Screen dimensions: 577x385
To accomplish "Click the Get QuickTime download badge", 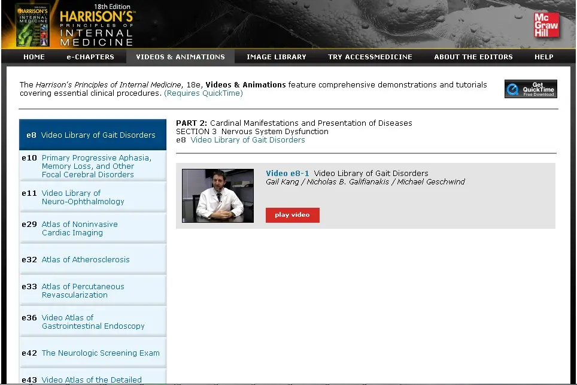I will coord(531,89).
